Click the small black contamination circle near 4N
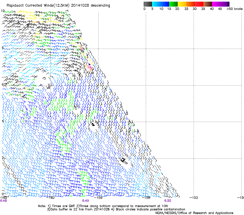The width and height of the screenshot is (244, 215). [x=93, y=125]
